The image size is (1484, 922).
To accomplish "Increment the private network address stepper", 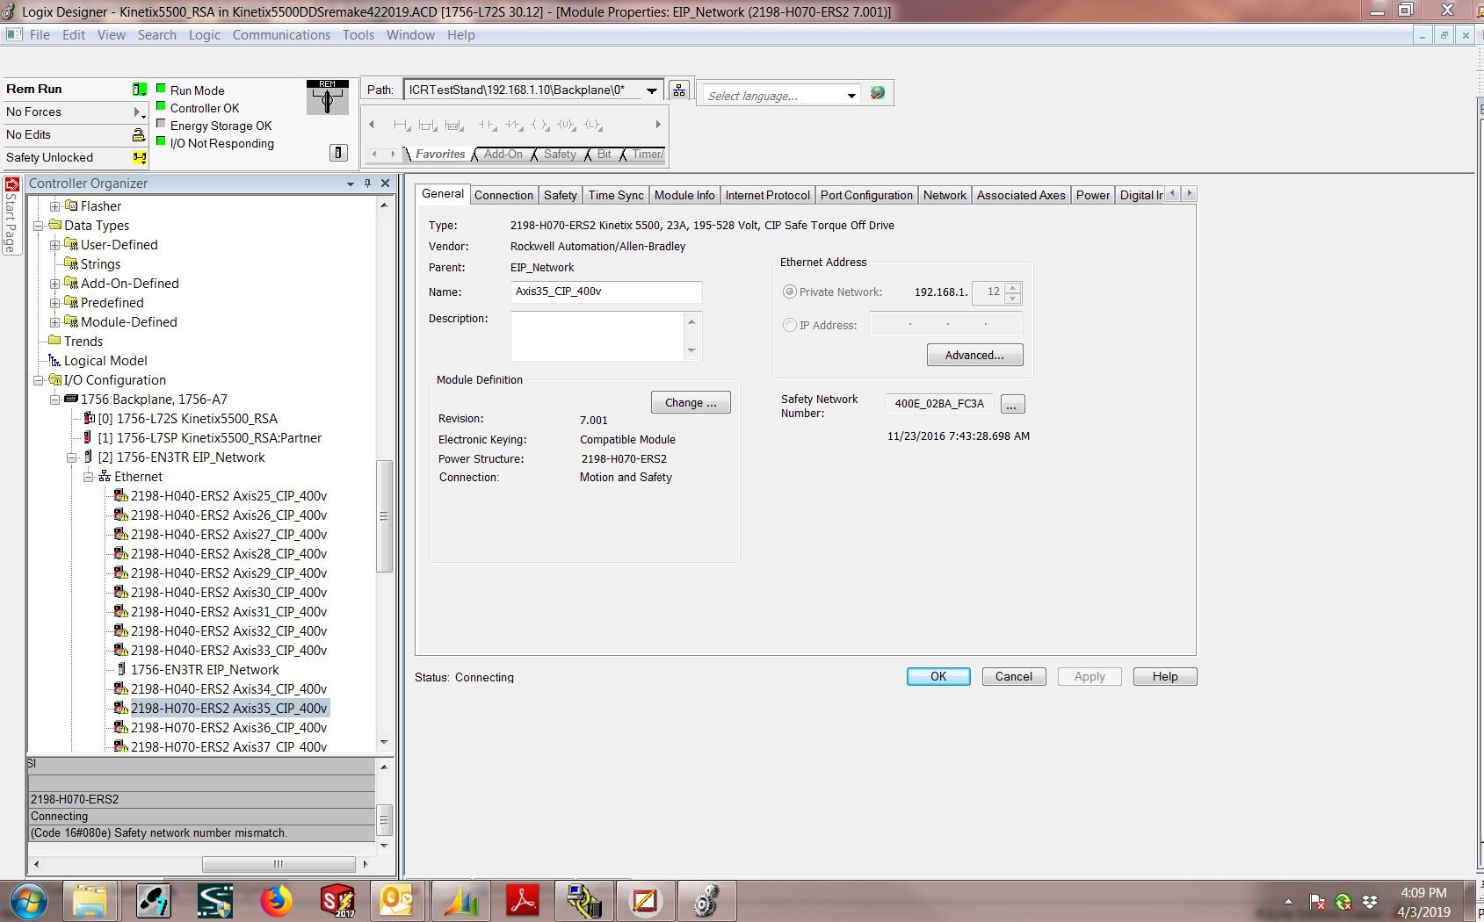I will [1013, 287].
